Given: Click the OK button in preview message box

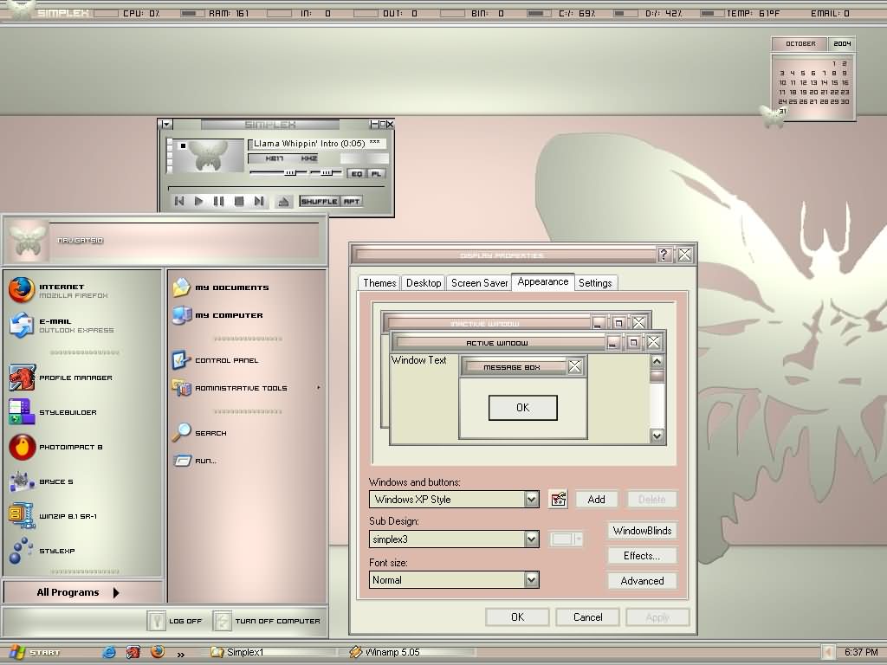Looking at the screenshot, I should (522, 408).
